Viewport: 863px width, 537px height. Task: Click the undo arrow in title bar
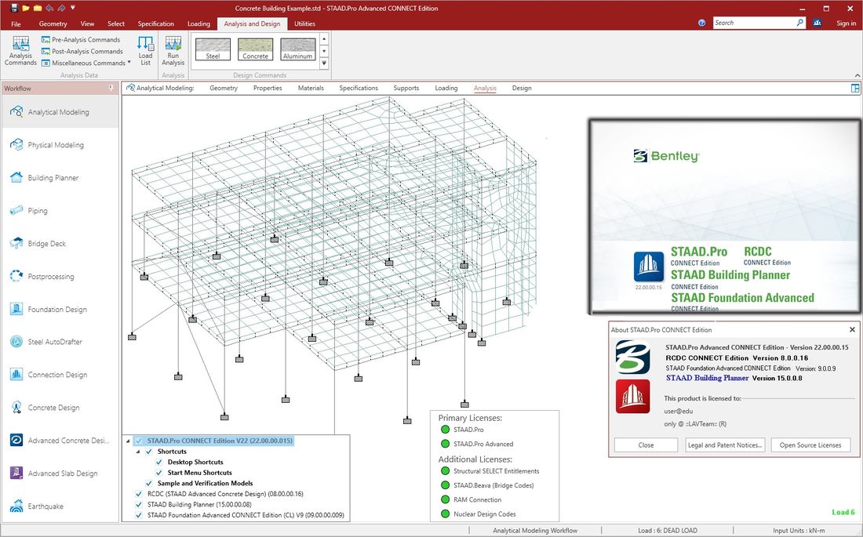[49, 8]
